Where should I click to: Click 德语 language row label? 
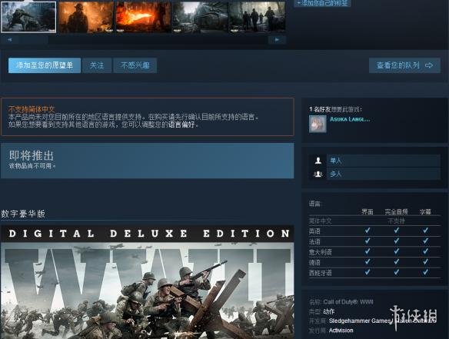pos(314,263)
